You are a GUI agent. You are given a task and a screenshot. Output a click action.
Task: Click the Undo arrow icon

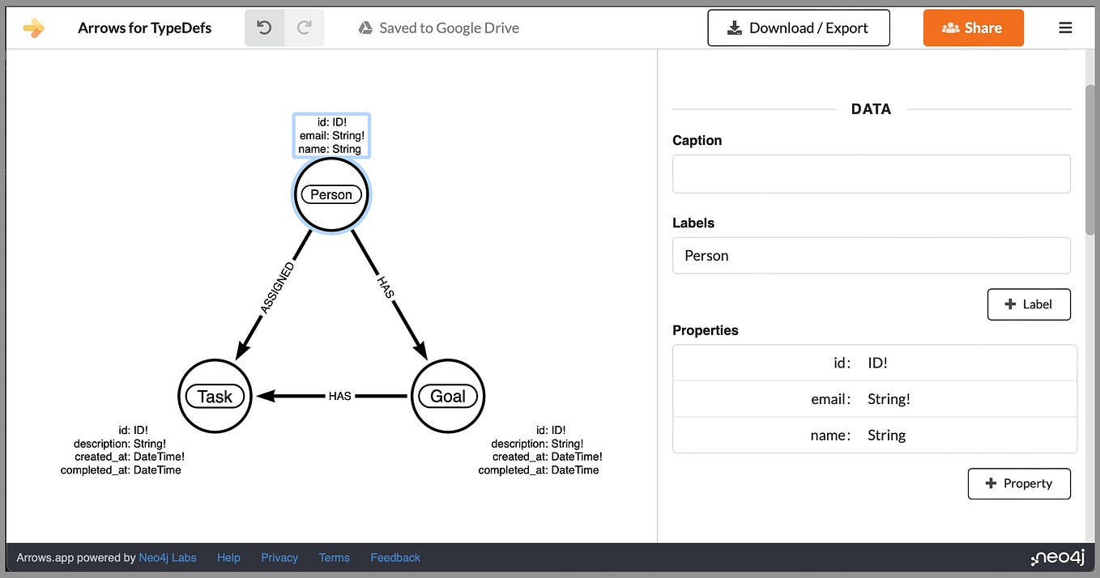pyautogui.click(x=264, y=27)
